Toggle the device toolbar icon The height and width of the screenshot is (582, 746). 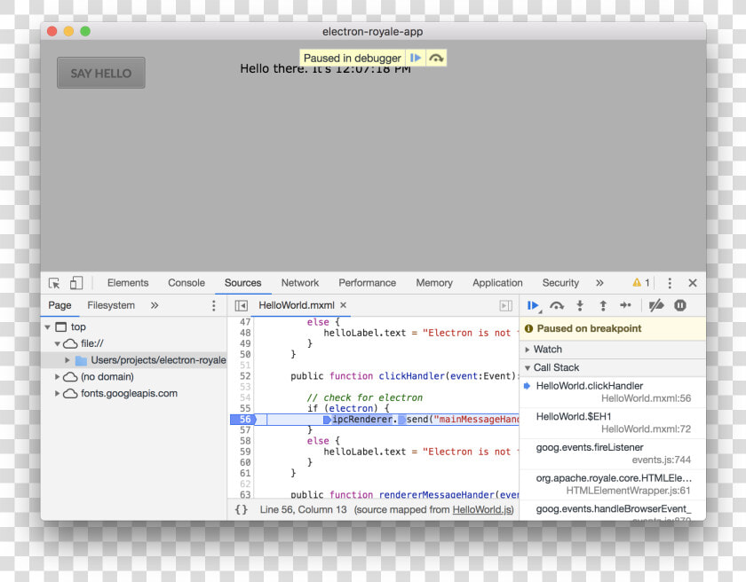click(76, 283)
